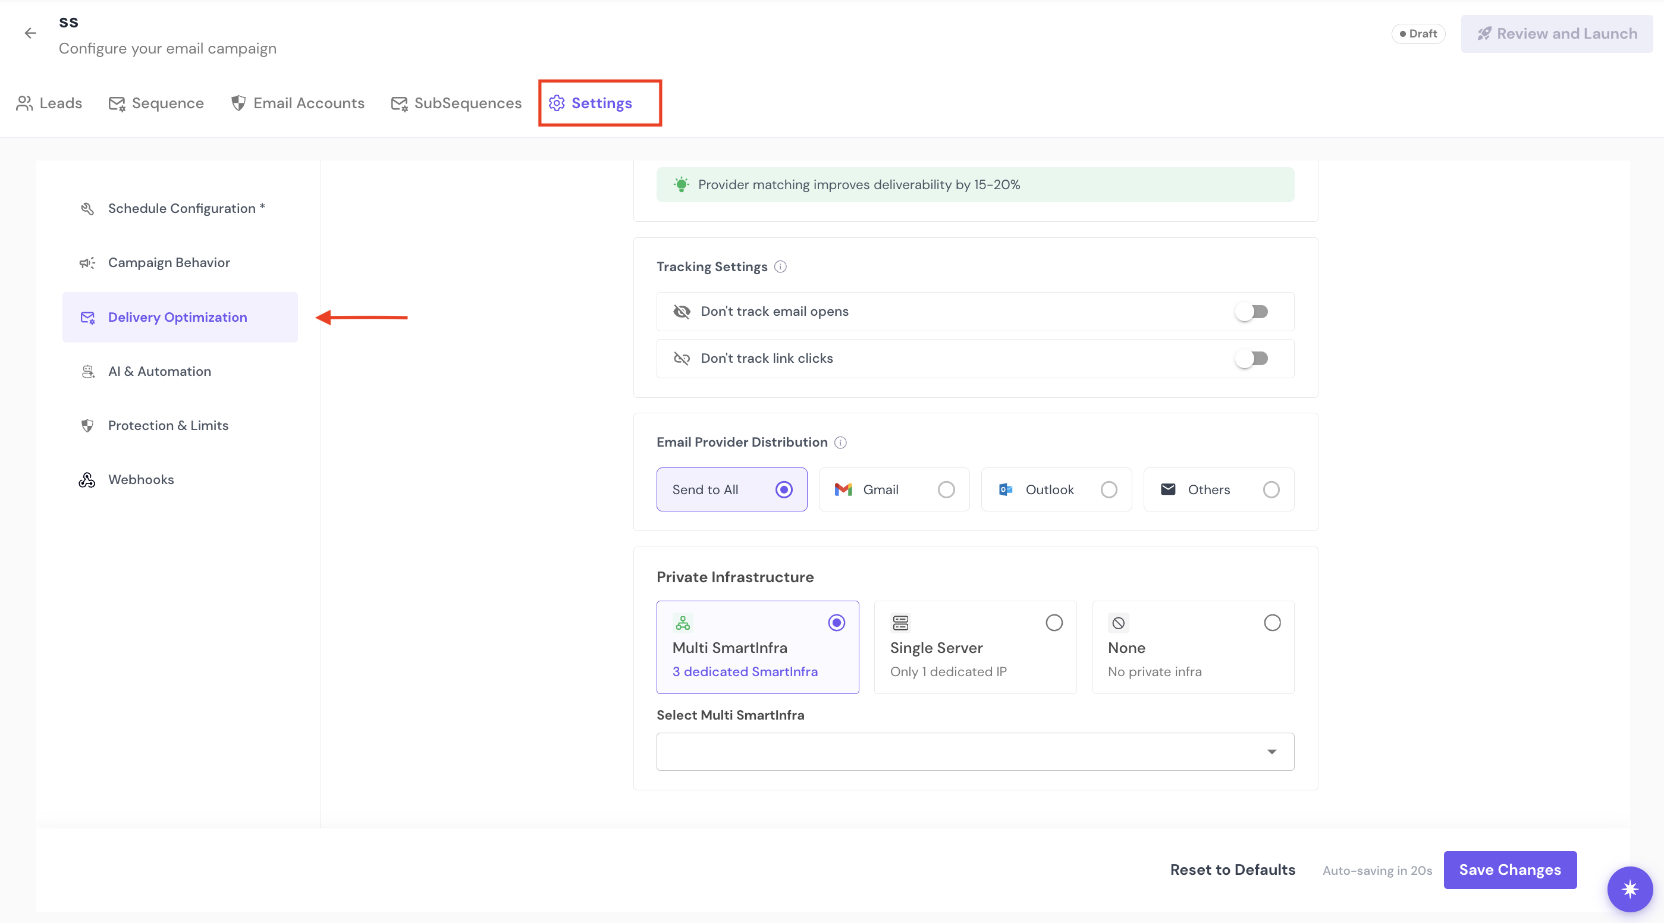This screenshot has width=1664, height=923.
Task: Click the Email Provider Distribution info icon
Action: pyautogui.click(x=840, y=442)
